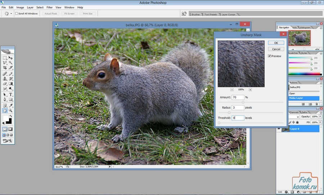Click Cancel in Unsharp Mask dialog
Screen dimensions: 324x195
point(276,49)
